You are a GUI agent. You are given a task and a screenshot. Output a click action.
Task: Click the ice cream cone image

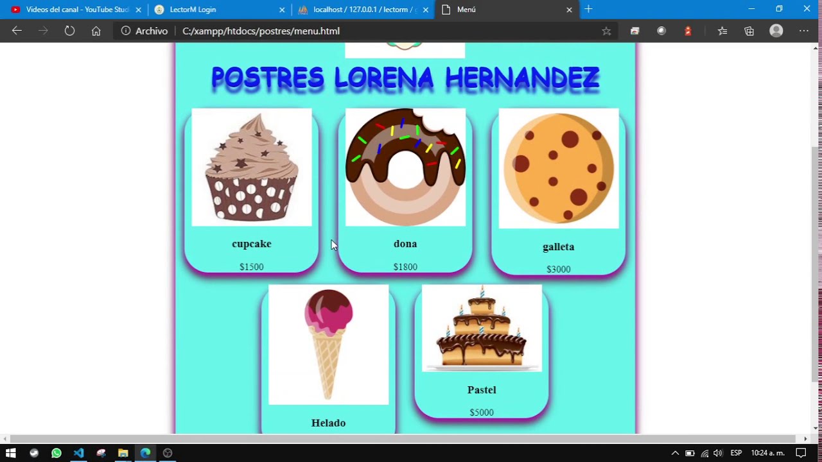tap(328, 345)
